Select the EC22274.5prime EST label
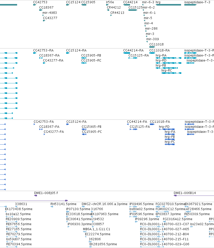214x248 pixels. 98,234
